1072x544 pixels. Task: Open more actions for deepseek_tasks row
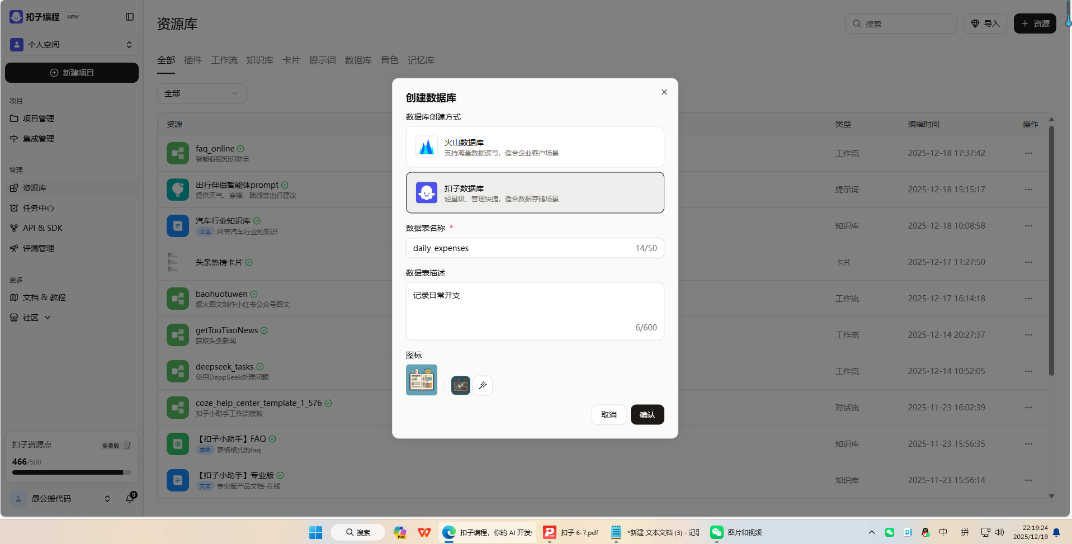click(x=1028, y=371)
